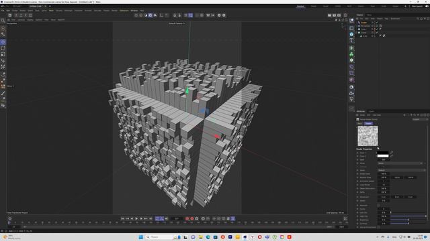This screenshot has width=430, height=241.
Task: Toggle the enable checkmark on the Shader object row
Action: [377, 23]
